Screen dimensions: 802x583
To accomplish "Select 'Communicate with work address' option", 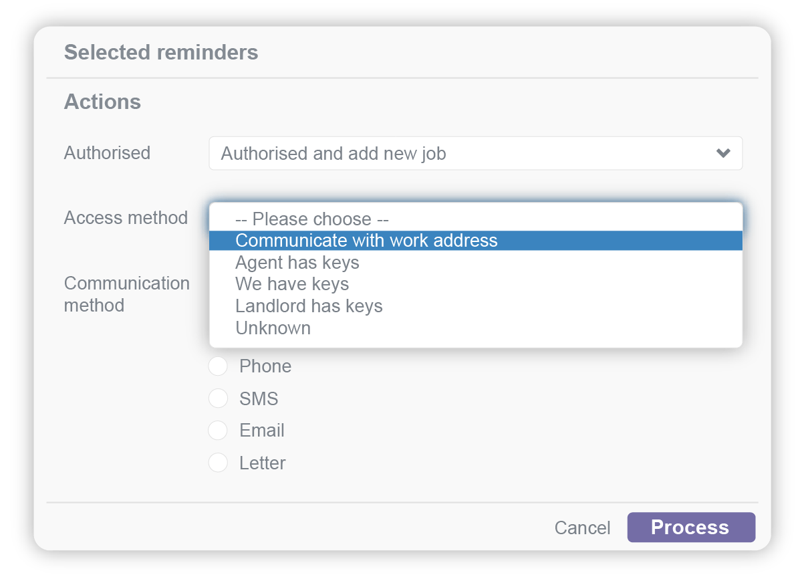I will click(x=366, y=240).
